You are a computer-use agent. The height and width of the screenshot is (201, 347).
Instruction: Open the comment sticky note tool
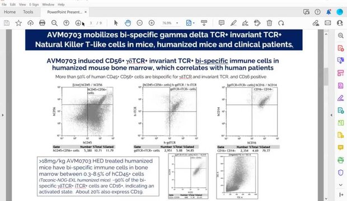tap(221, 23)
